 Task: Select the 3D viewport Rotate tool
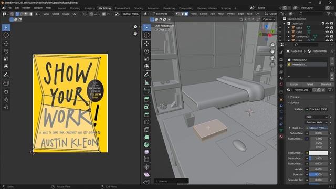pos(146,51)
